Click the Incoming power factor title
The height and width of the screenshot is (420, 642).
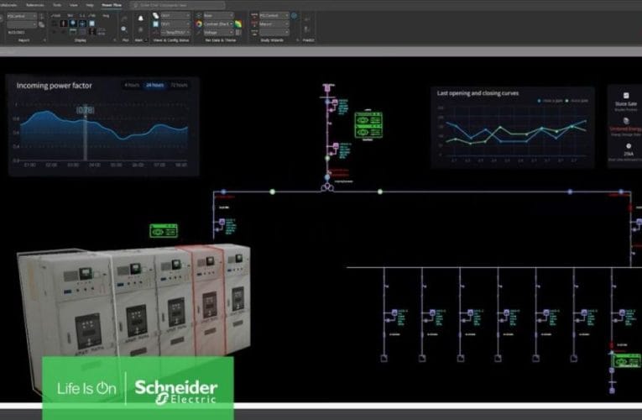tap(54, 86)
